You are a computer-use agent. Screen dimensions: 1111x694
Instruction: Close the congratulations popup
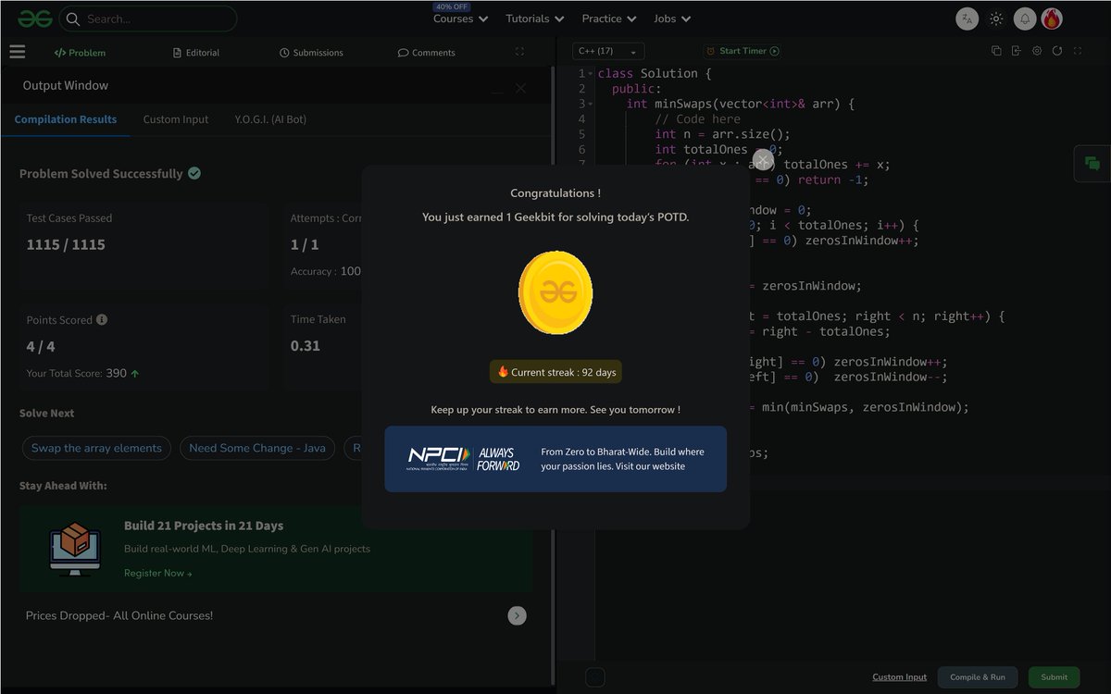762,160
